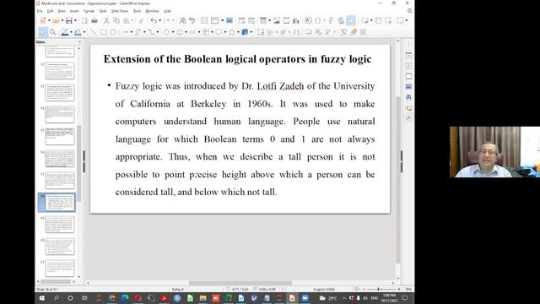Open the Insert menu
The image size is (540, 304).
tap(74, 11)
